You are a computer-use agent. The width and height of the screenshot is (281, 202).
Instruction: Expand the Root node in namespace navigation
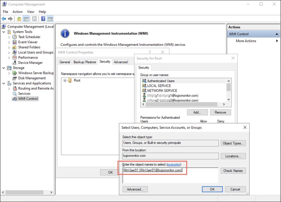[64, 80]
